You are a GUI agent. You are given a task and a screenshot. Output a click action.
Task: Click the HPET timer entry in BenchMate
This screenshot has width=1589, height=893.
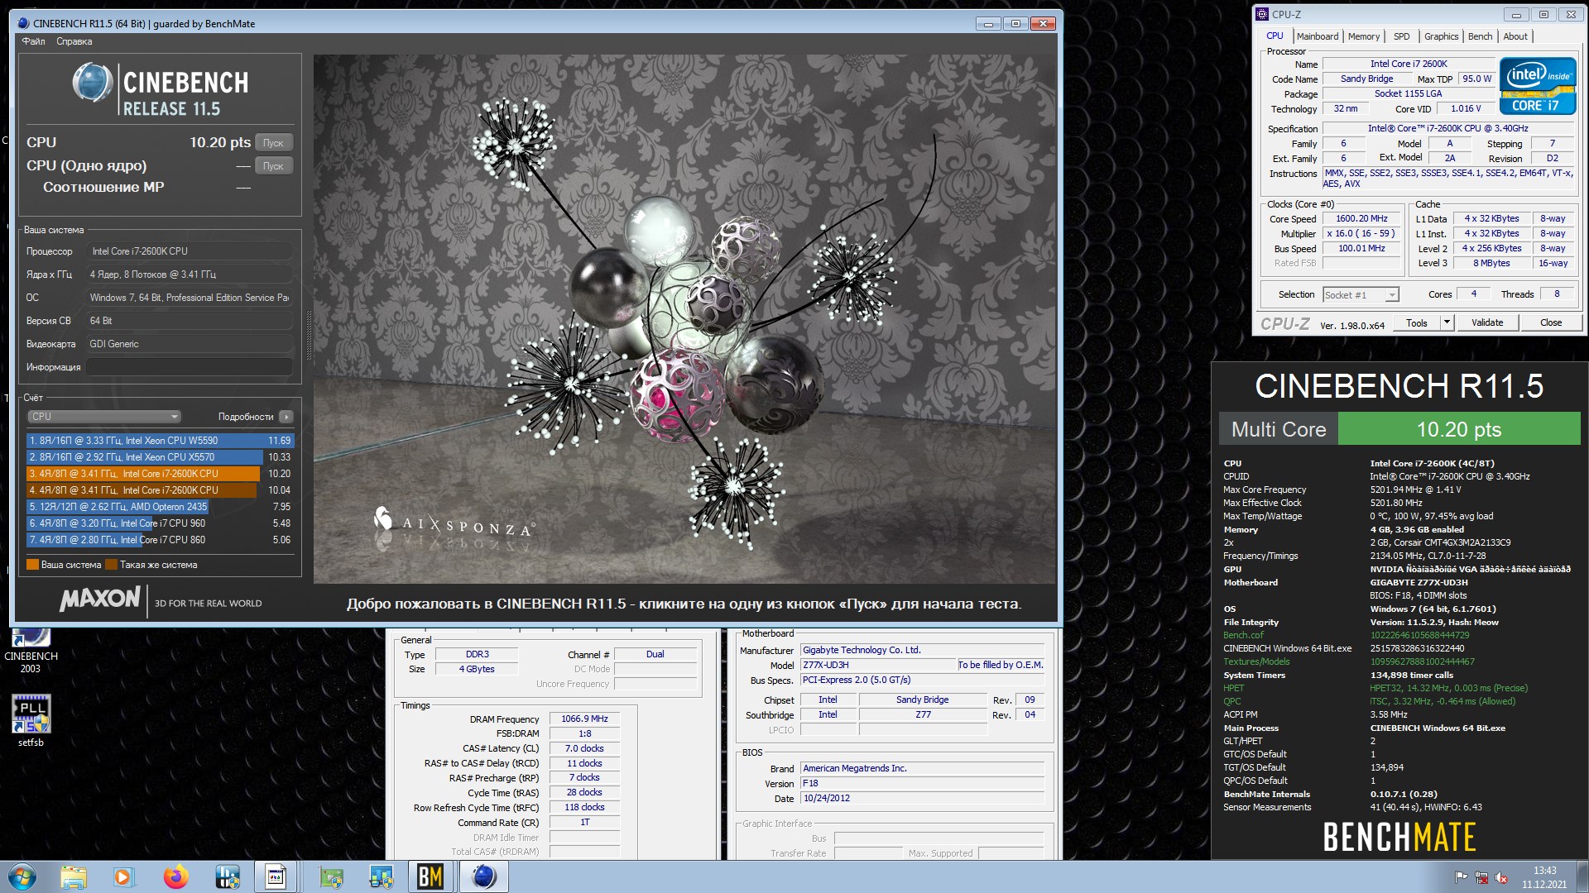[x=1233, y=689]
